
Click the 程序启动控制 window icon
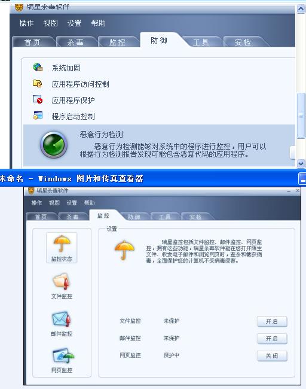coord(38,116)
